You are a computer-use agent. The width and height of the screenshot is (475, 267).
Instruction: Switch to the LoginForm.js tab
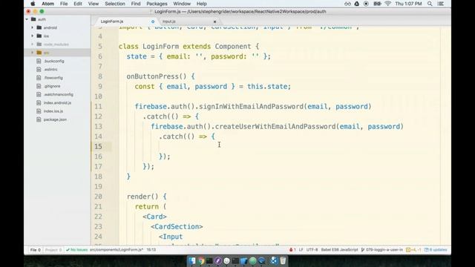[x=112, y=22]
